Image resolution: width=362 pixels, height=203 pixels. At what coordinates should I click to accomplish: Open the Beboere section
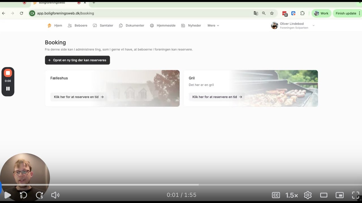tap(77, 25)
